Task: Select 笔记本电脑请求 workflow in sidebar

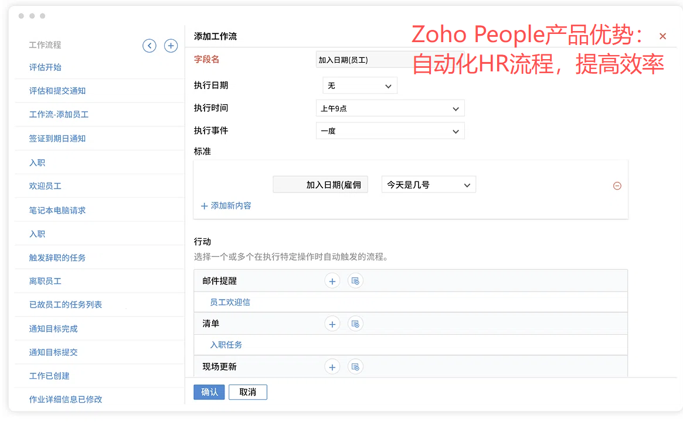Action: click(x=57, y=211)
